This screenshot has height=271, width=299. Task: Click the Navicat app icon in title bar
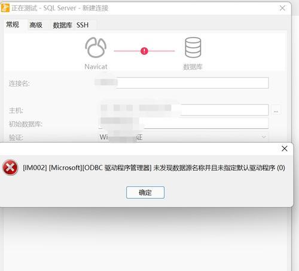point(5,8)
